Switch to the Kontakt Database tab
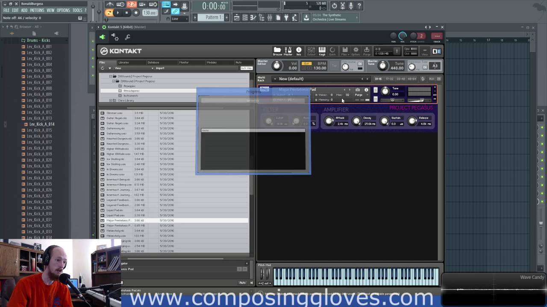This screenshot has height=307, width=547. [153, 63]
